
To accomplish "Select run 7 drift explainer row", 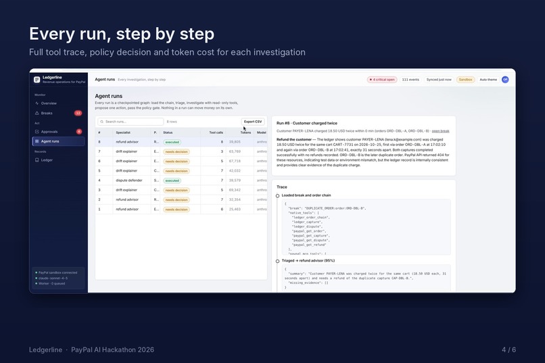I will coord(181,151).
